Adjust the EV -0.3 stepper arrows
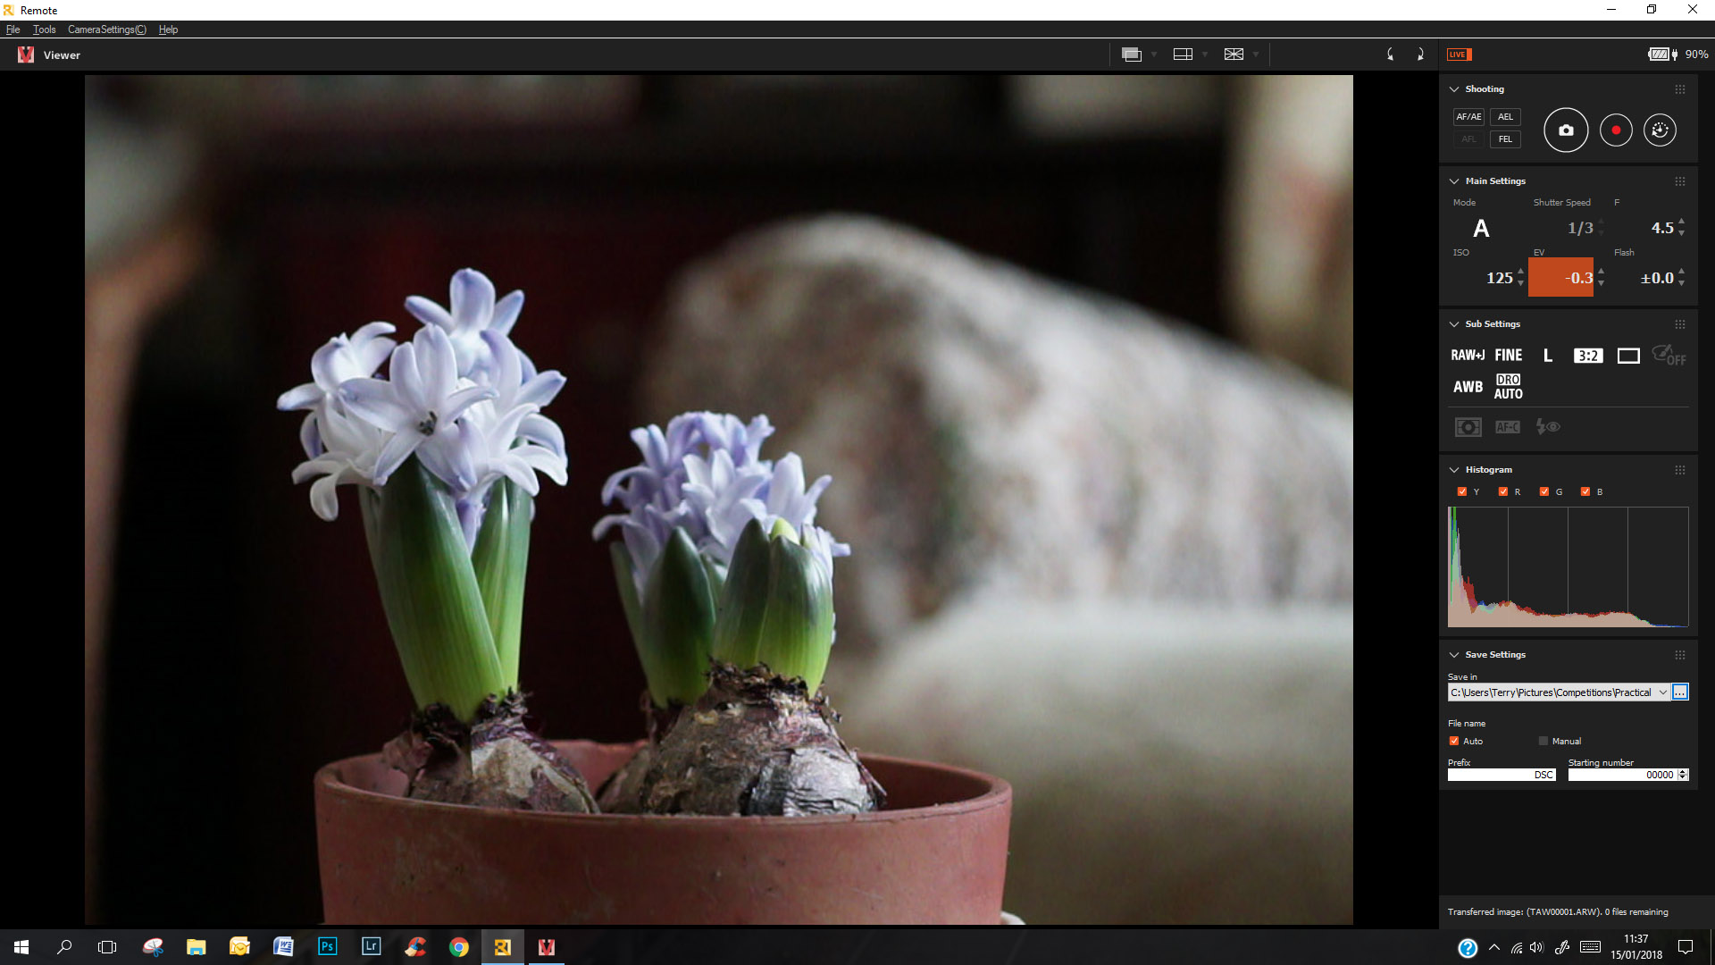 (1601, 277)
